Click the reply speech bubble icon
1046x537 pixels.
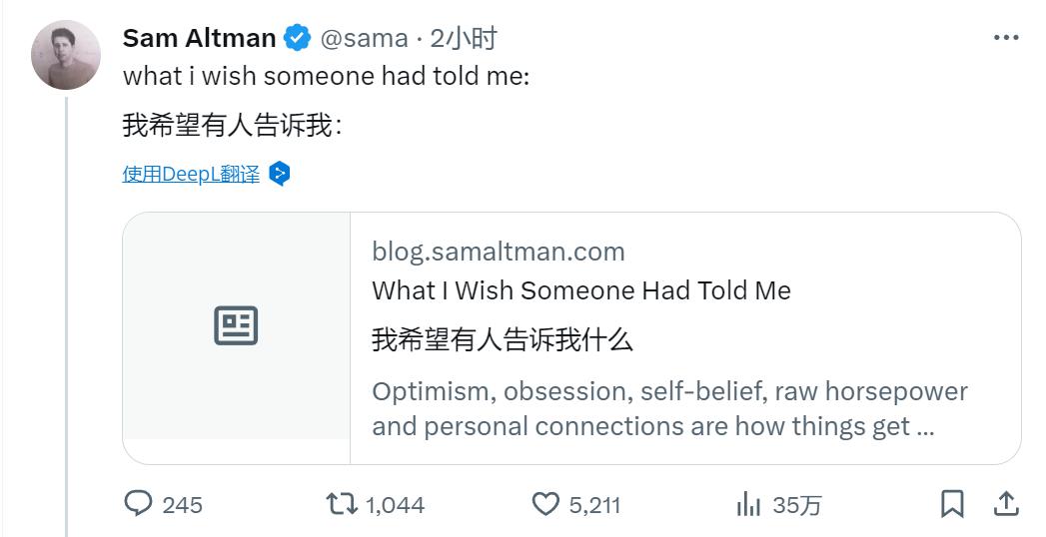click(138, 504)
